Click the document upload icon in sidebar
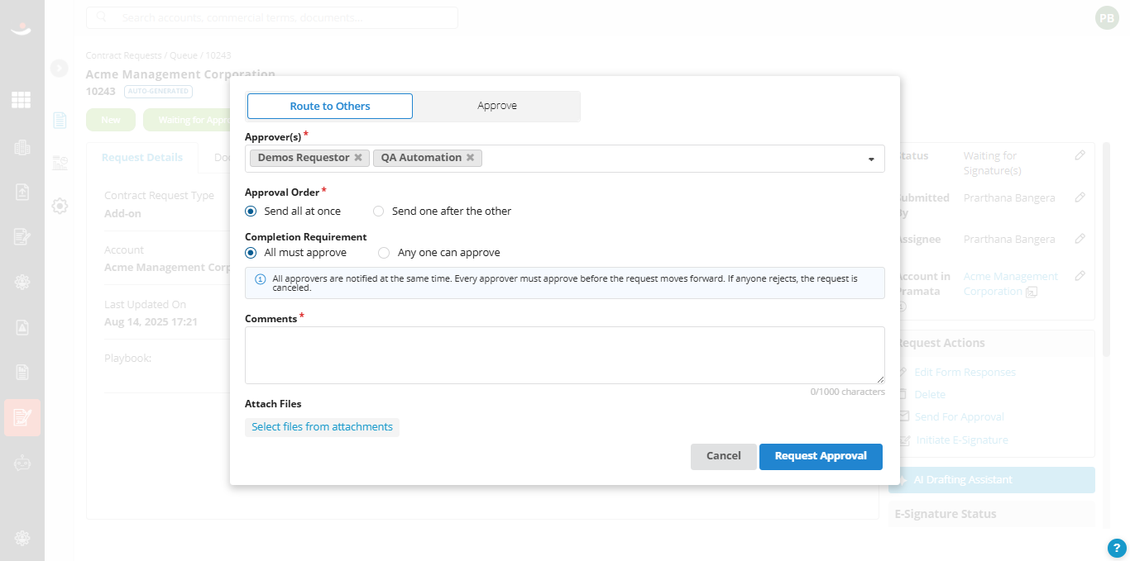The height and width of the screenshot is (561, 1130). [x=22, y=192]
